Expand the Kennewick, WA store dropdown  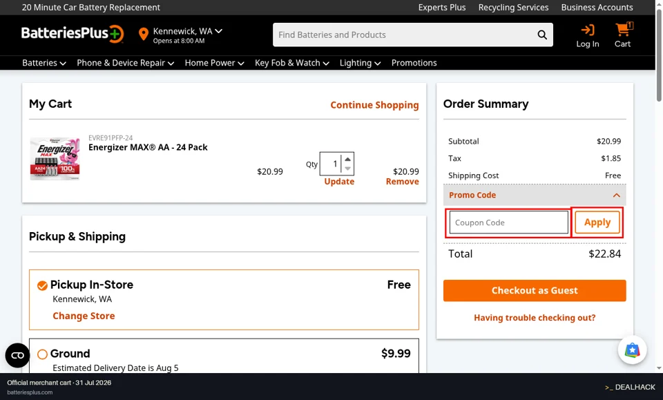(188, 31)
